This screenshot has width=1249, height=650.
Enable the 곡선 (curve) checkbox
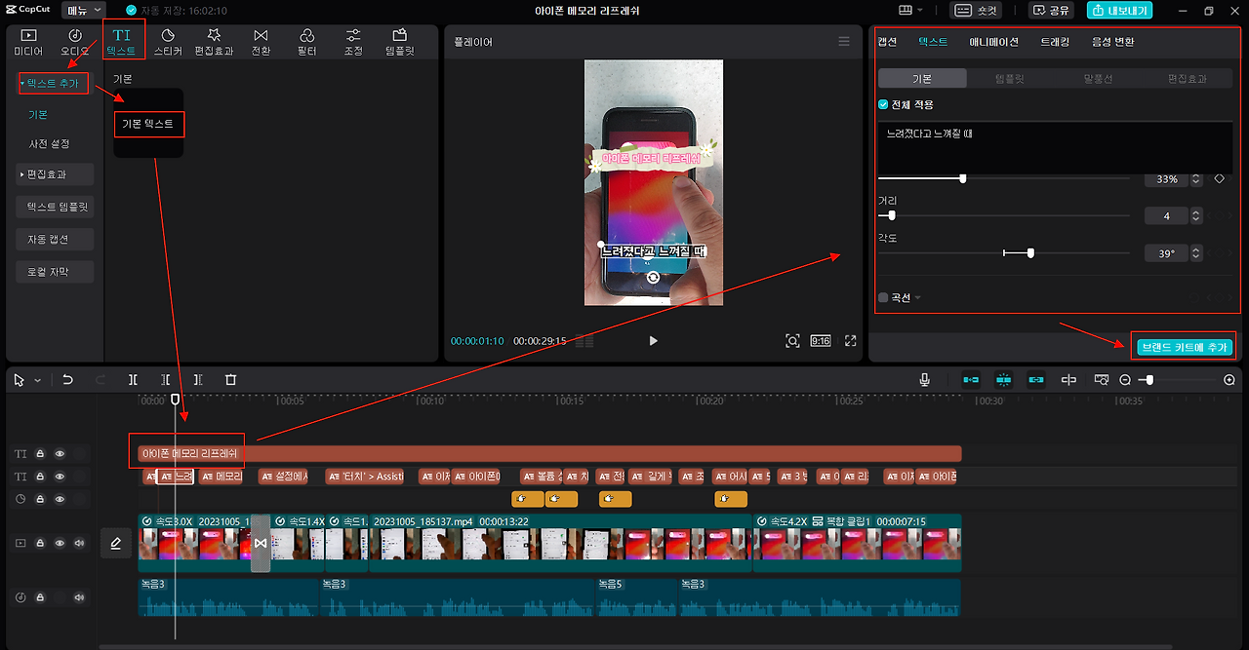pyautogui.click(x=883, y=297)
